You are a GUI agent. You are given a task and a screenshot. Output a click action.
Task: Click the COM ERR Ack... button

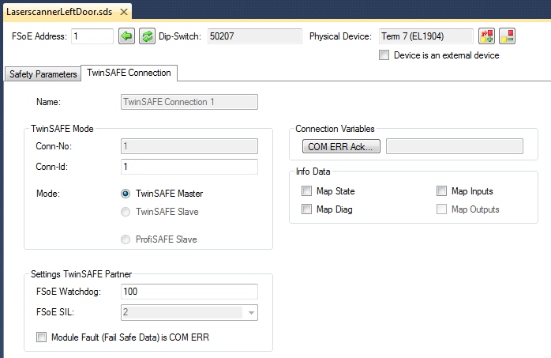pyautogui.click(x=341, y=146)
